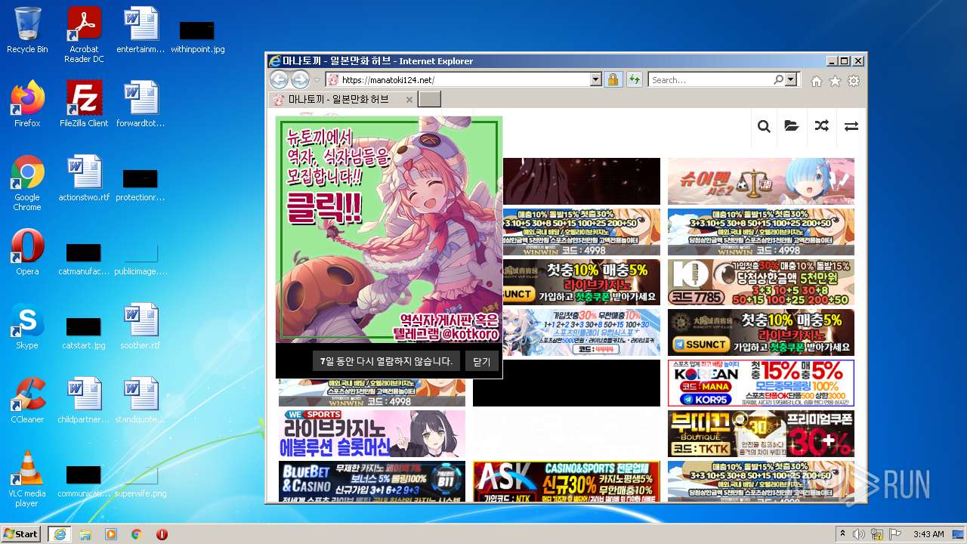Click the anime girl popup recruitment image

[x=389, y=230]
